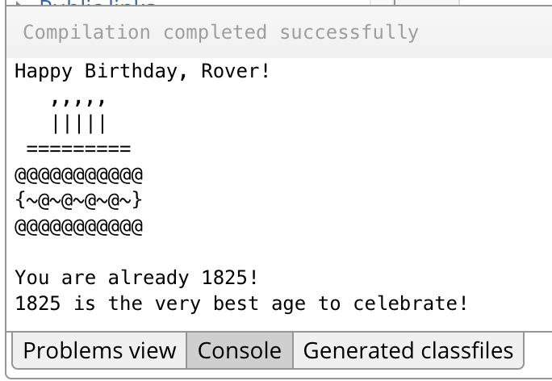The width and height of the screenshot is (552, 381).
Task: Click 1825 in the You are already line
Action: click(224, 278)
